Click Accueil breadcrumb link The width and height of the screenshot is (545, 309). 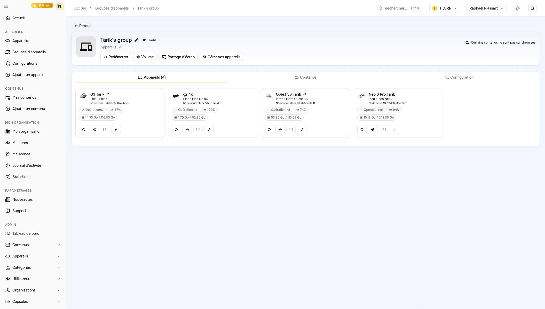(80, 8)
